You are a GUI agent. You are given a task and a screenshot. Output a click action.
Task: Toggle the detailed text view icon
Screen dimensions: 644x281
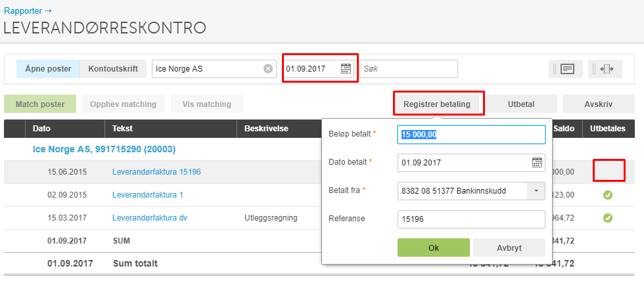point(566,69)
